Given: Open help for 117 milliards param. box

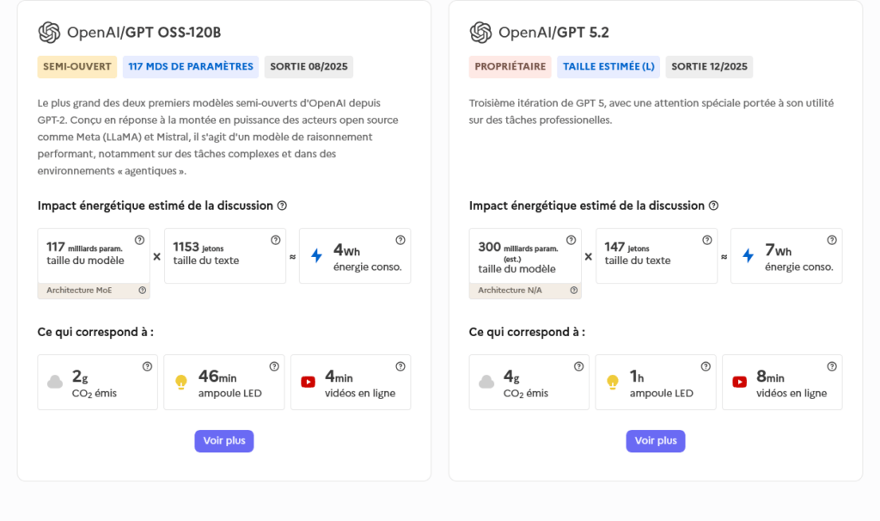Looking at the screenshot, I should click(x=140, y=240).
